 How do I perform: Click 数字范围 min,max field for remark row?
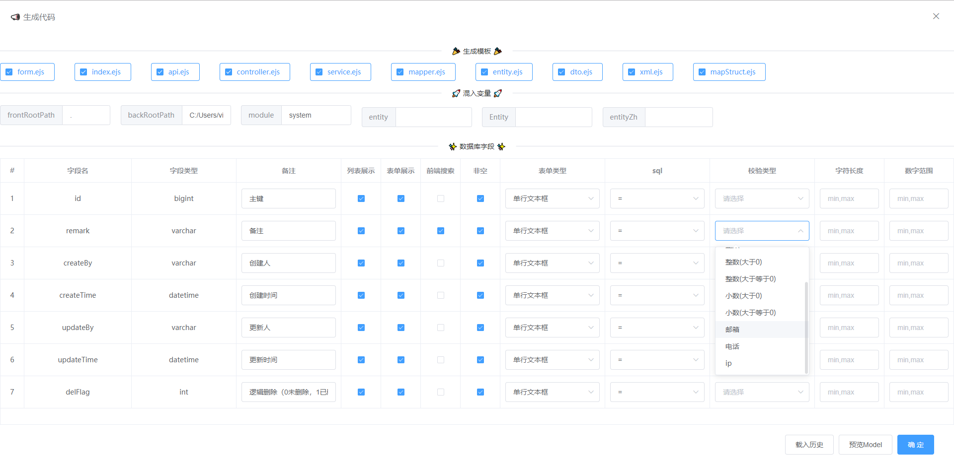(919, 231)
